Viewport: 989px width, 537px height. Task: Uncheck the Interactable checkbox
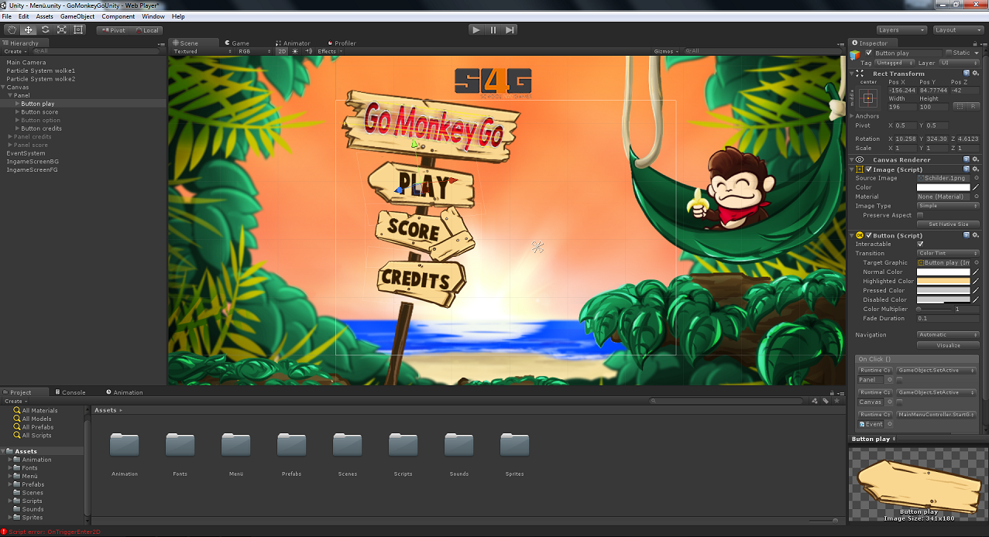point(920,244)
